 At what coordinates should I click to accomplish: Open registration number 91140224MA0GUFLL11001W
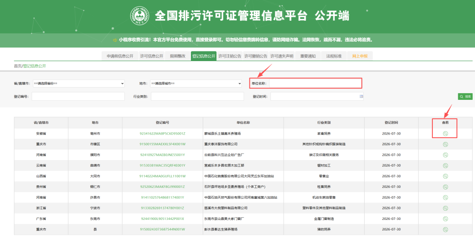[162, 176]
